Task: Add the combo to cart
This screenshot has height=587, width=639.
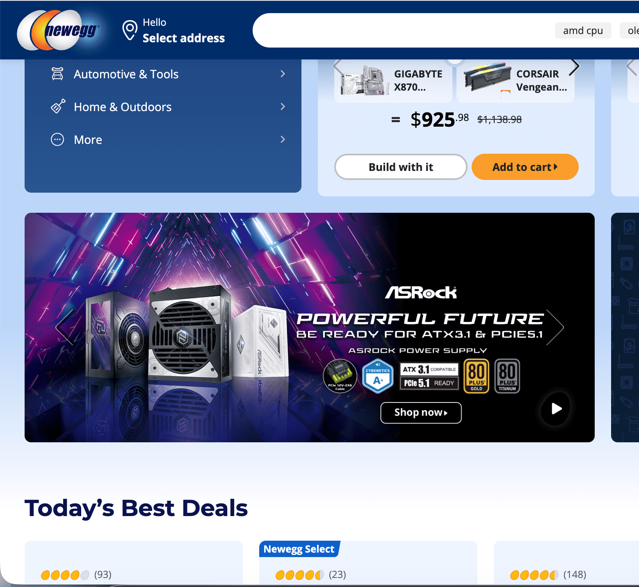Action: click(x=525, y=167)
